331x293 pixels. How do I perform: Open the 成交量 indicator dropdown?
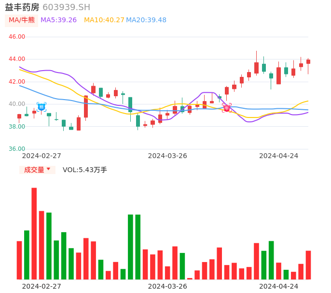tap(37, 170)
